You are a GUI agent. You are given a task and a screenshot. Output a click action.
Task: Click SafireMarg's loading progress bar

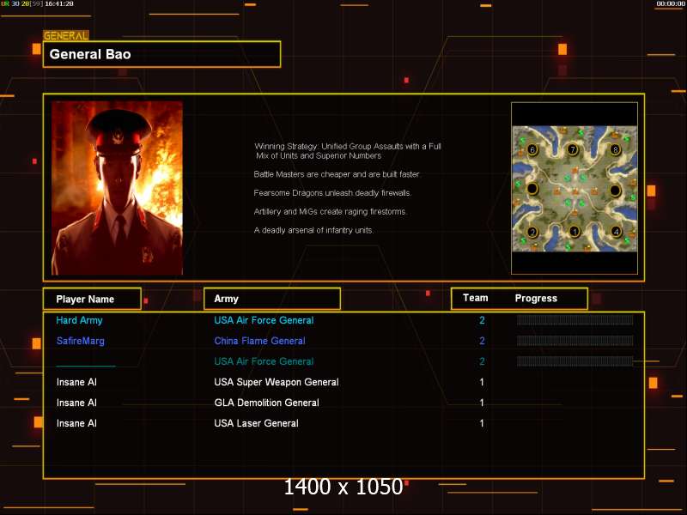click(x=575, y=341)
